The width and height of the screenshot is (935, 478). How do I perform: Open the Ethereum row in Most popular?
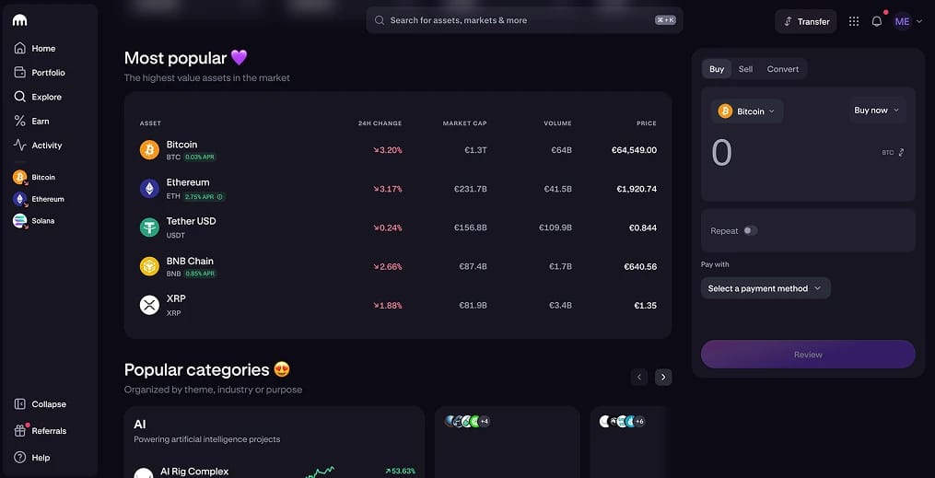point(398,189)
